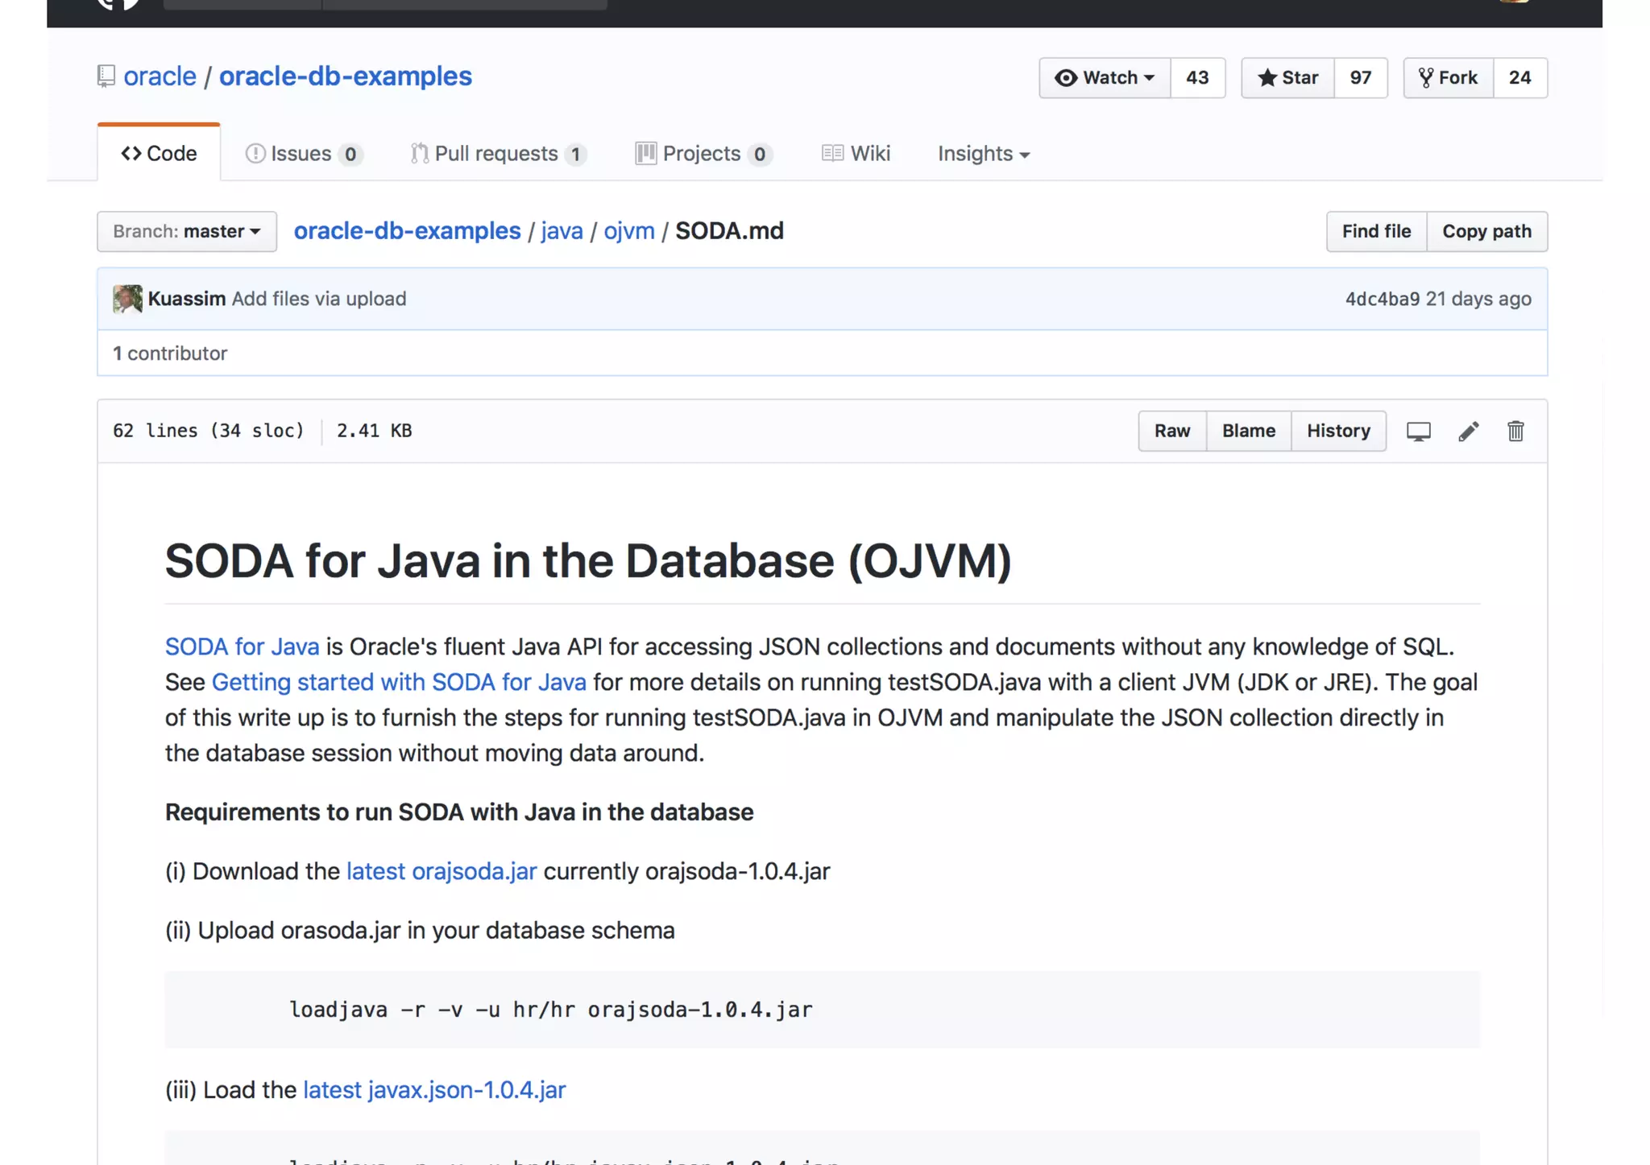Open the file History
The height and width of the screenshot is (1165, 1650).
click(x=1338, y=432)
